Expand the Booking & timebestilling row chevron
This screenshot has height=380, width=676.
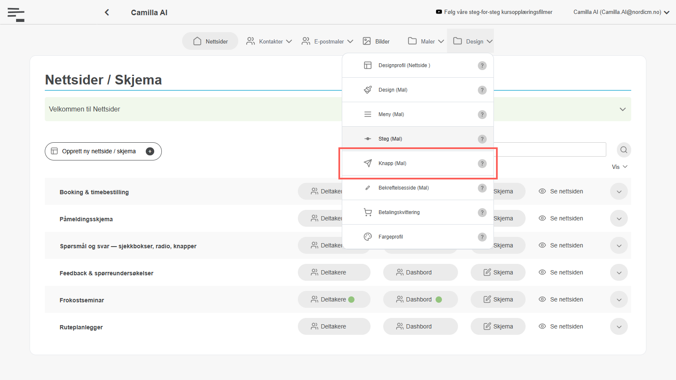click(x=619, y=191)
